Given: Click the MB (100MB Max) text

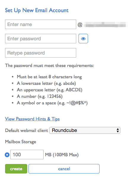Looking at the screenshot, I should click(x=62, y=155).
